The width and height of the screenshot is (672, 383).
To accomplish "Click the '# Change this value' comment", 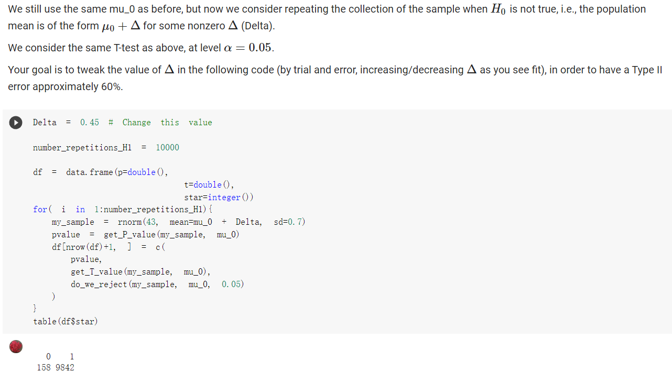I will [160, 123].
